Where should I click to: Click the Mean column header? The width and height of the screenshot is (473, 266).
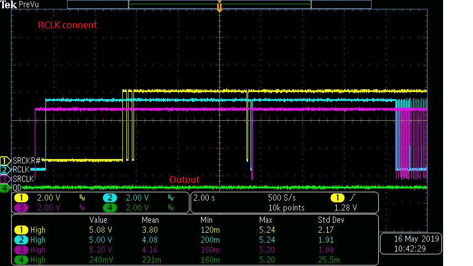(x=150, y=220)
